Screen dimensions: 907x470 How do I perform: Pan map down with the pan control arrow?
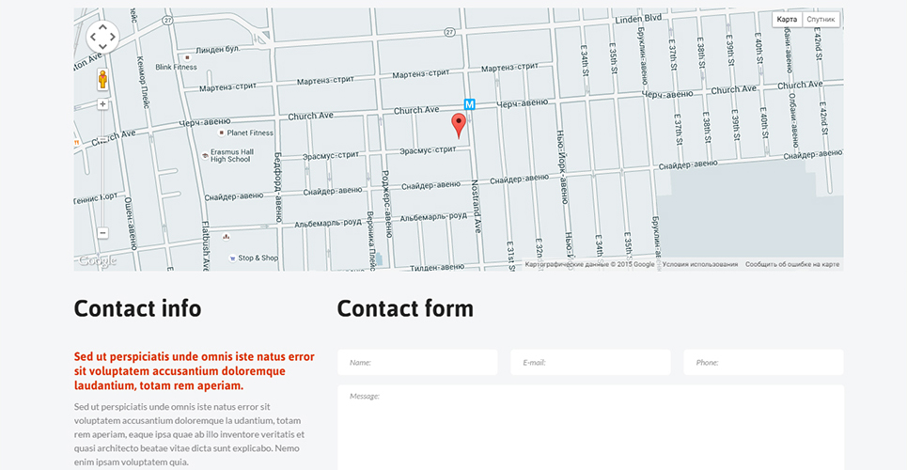pos(102,47)
